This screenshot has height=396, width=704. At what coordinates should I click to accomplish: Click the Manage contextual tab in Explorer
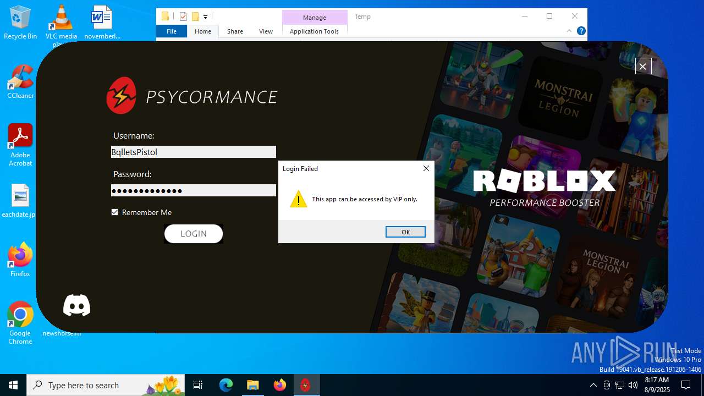tap(315, 18)
